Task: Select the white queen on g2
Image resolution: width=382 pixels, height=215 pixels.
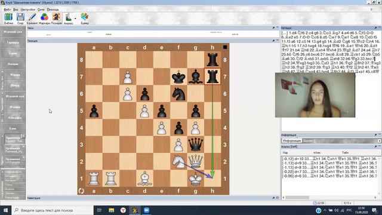Action: coord(196,161)
